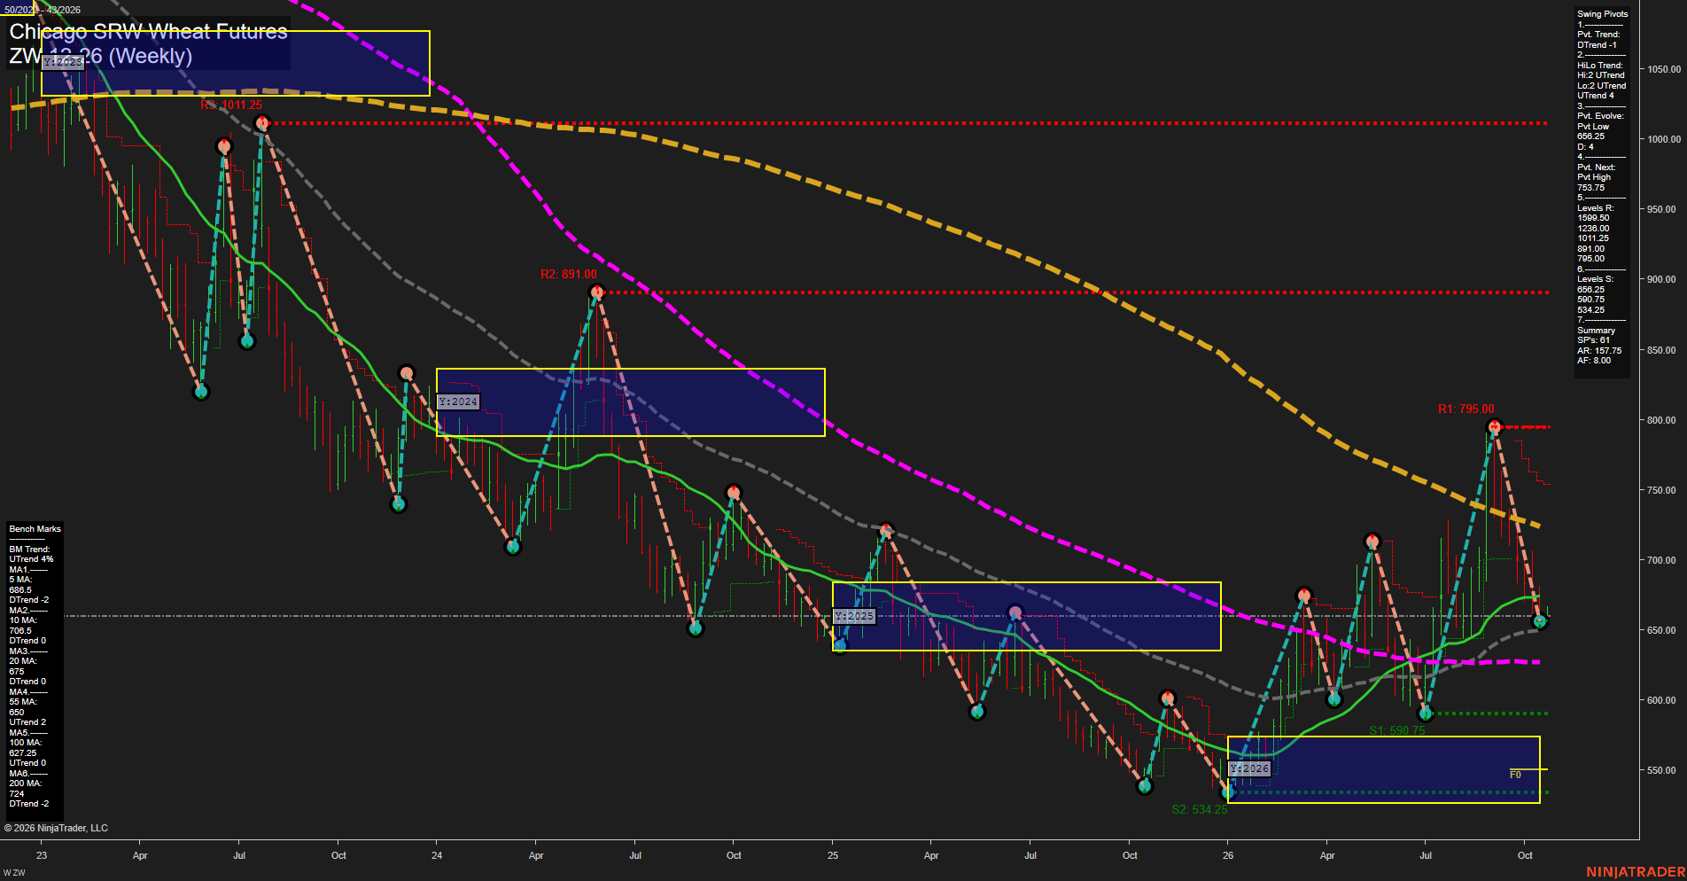Click the © 2026 NinjaTrader, LLC copyright text
The height and width of the screenshot is (881, 1687).
tap(56, 828)
